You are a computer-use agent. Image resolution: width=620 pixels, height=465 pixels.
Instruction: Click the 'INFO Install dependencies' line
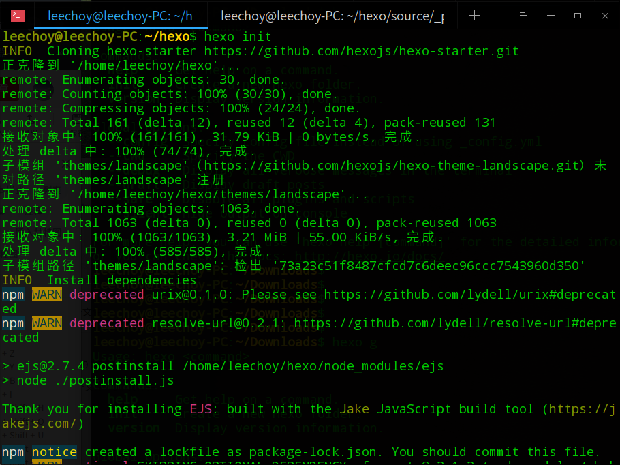(99, 280)
